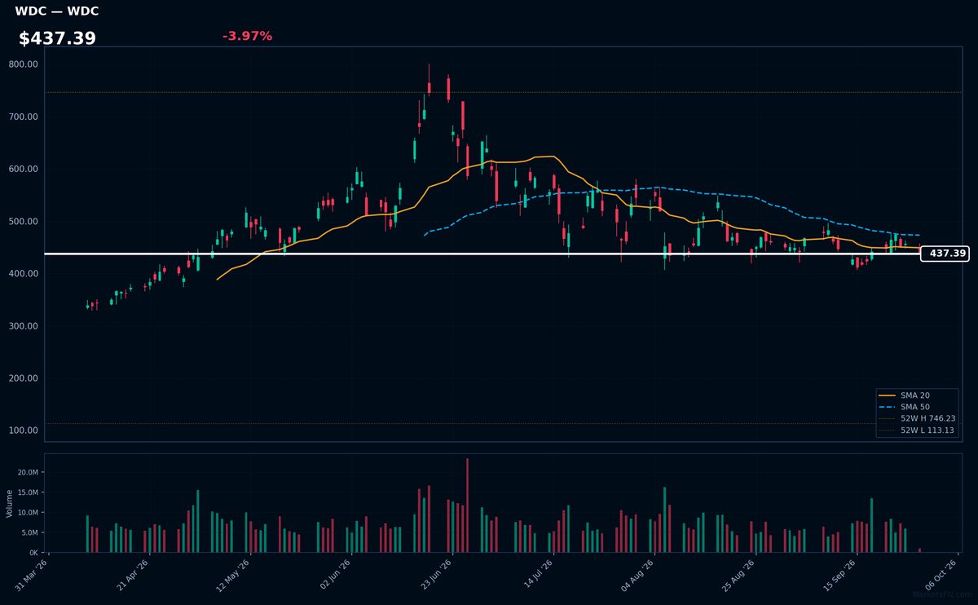Select the 437.39 current price tag on right axis
978x605 pixels.
[x=945, y=254]
